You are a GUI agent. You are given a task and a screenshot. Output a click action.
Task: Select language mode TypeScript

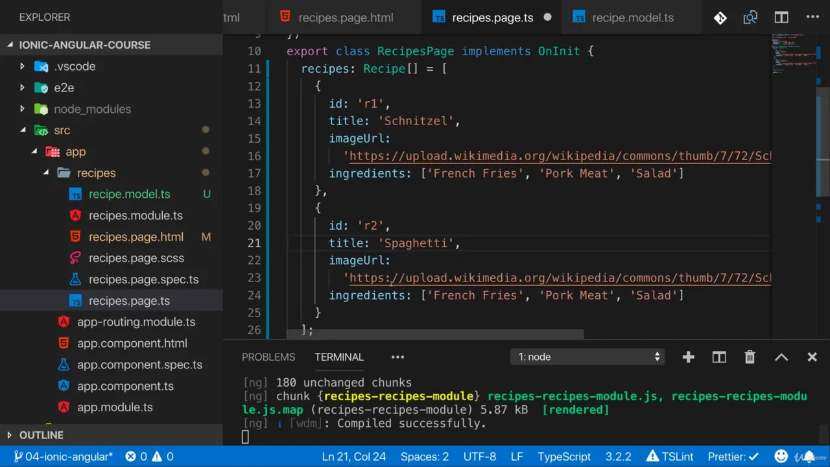(564, 457)
